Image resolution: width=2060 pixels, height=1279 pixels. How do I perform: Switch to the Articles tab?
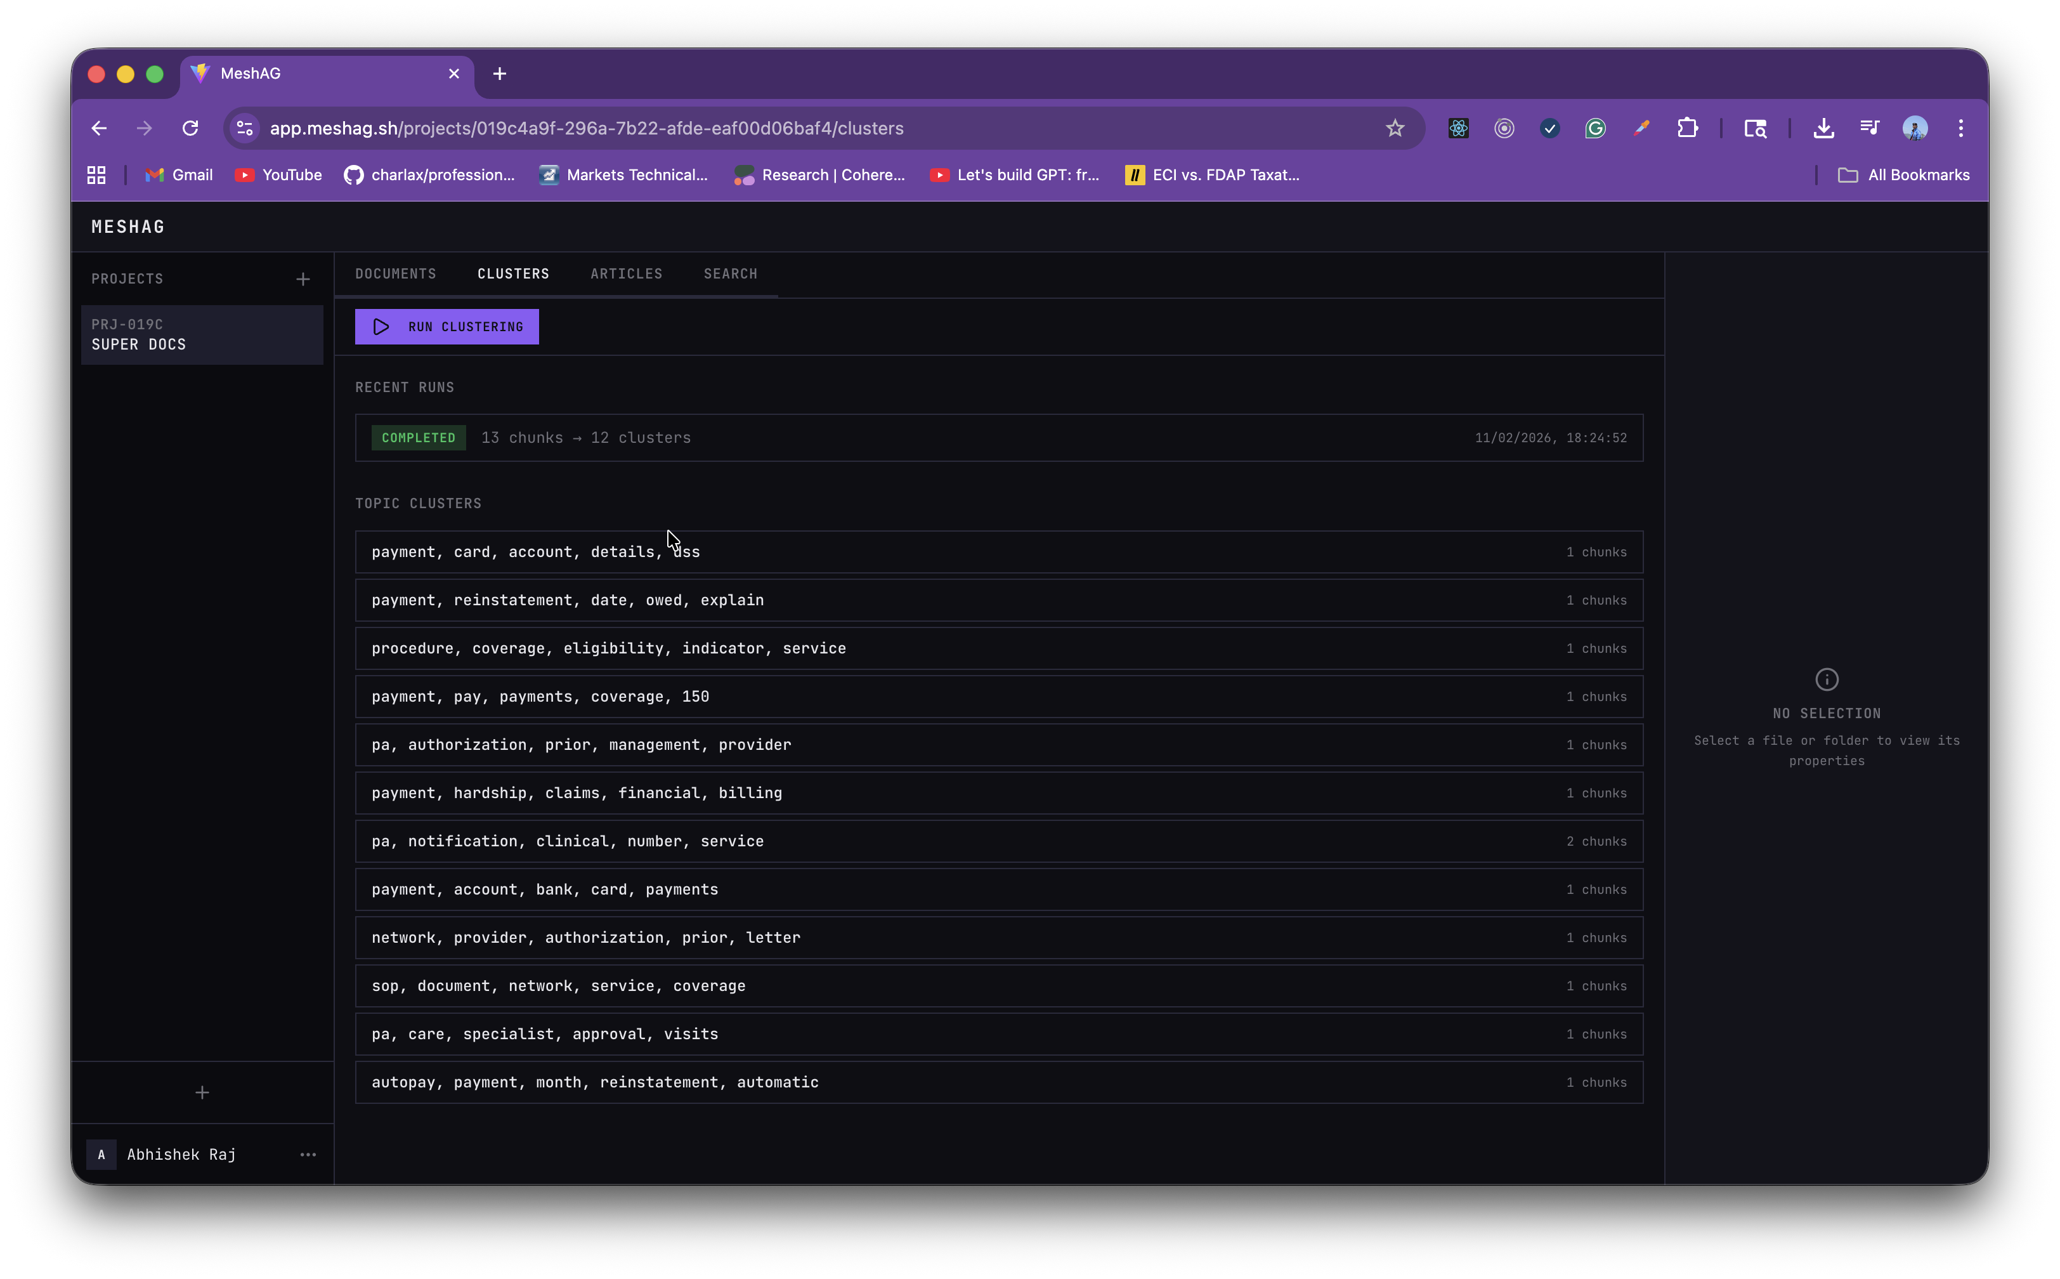[626, 274]
